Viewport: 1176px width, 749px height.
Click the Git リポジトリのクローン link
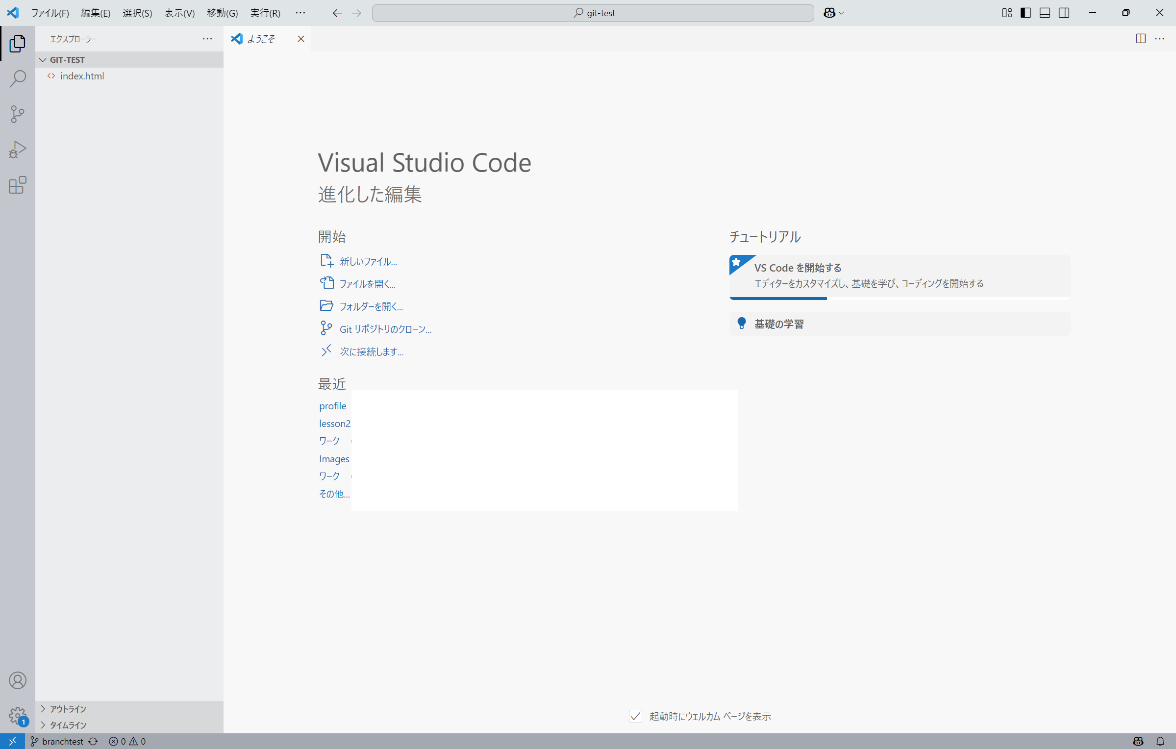point(385,329)
